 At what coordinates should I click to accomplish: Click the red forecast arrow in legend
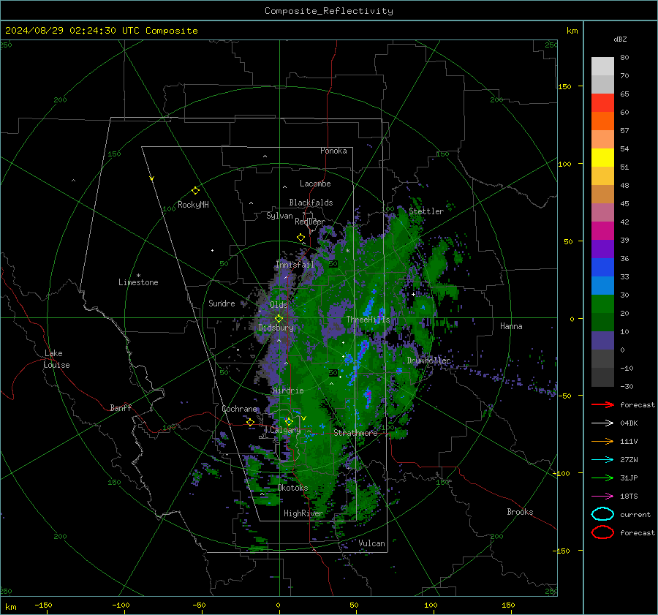point(602,404)
